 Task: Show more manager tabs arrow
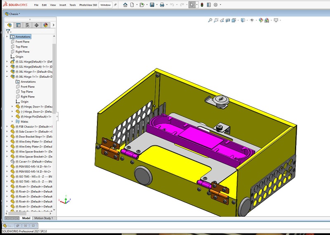coord(54,25)
